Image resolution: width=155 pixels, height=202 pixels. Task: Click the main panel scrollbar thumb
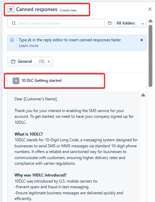(151, 56)
